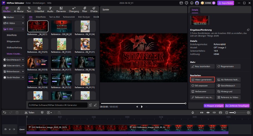This screenshot has width=253, height=136.
Task: Click the Gesichtstausch button in Details panel
Action: pos(228,86)
